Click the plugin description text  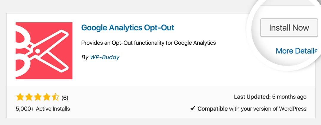click(x=148, y=43)
